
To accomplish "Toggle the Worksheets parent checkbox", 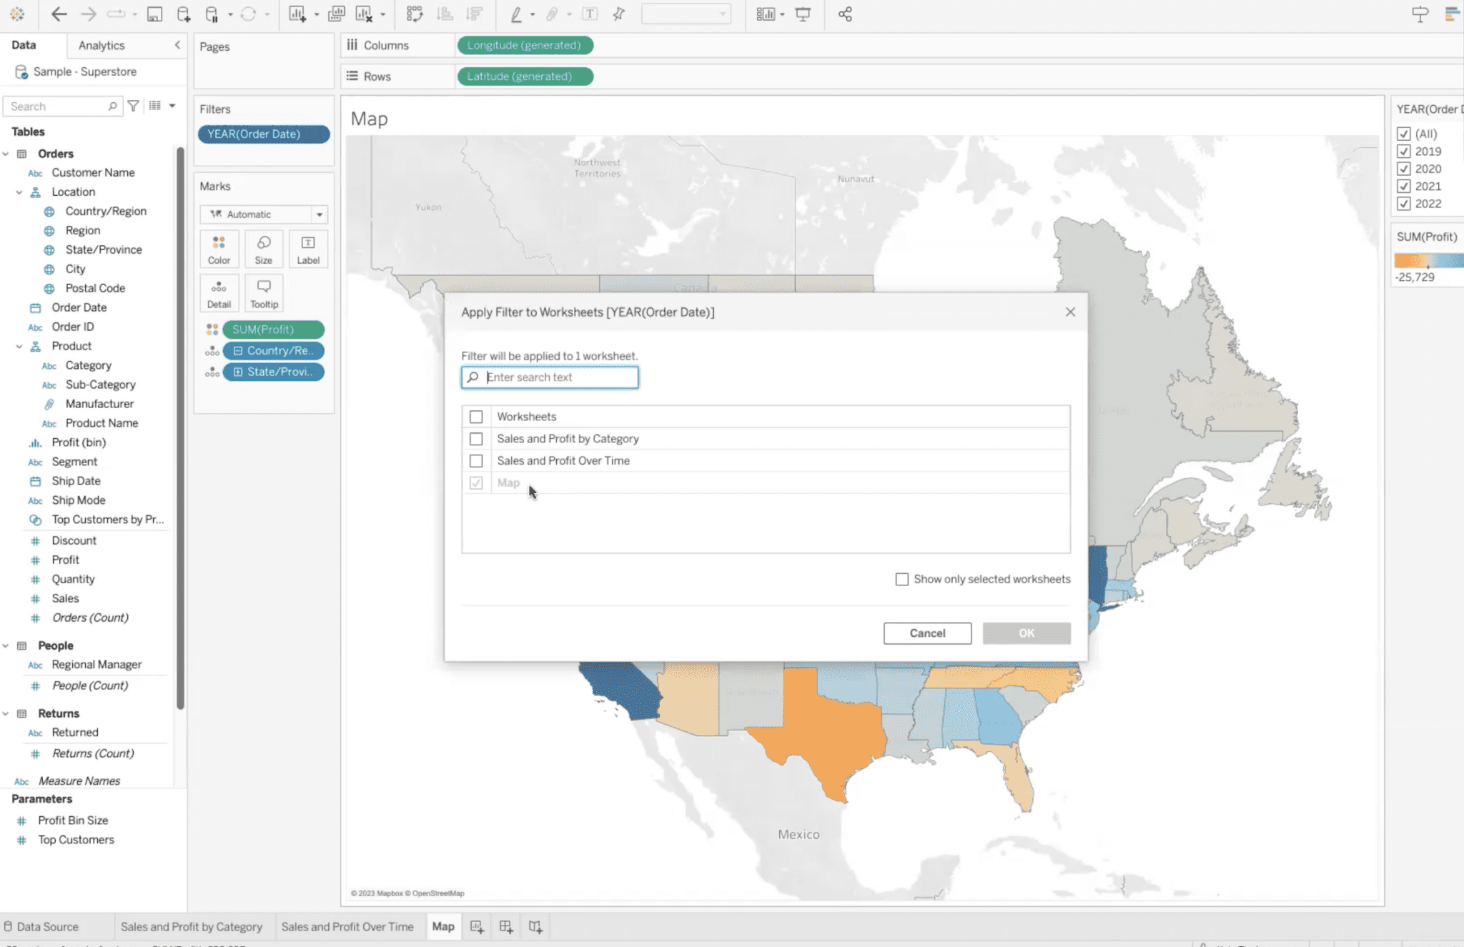I will [476, 416].
